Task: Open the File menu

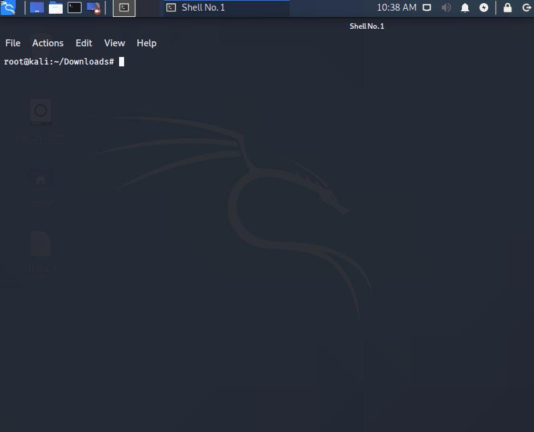Action: coord(13,43)
